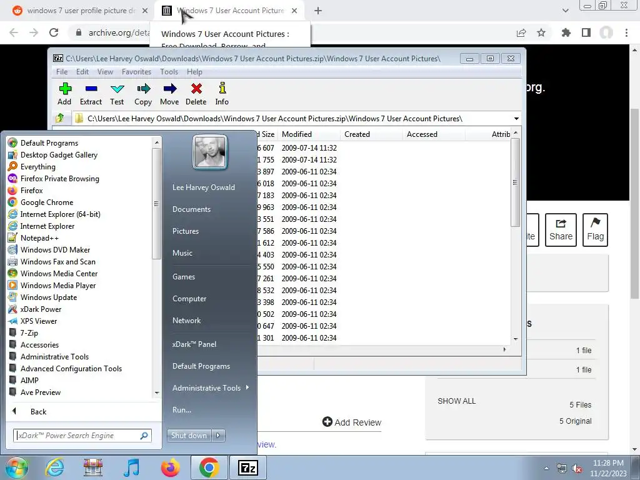Viewport: 640px width, 480px height.
Task: Open the Tools menu
Action: pyautogui.click(x=169, y=71)
